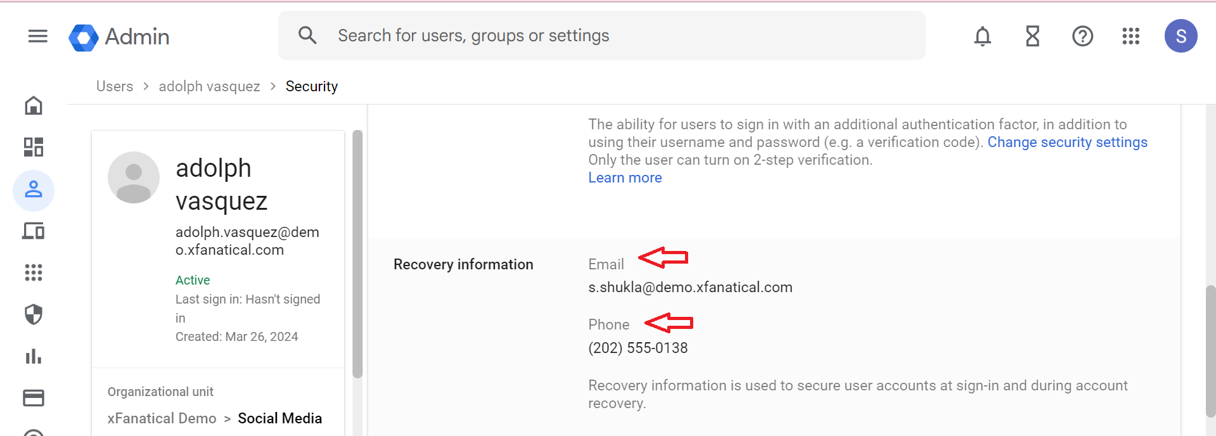The width and height of the screenshot is (1216, 436).
Task: Click the Reporting bar-chart icon
Action: [x=33, y=356]
